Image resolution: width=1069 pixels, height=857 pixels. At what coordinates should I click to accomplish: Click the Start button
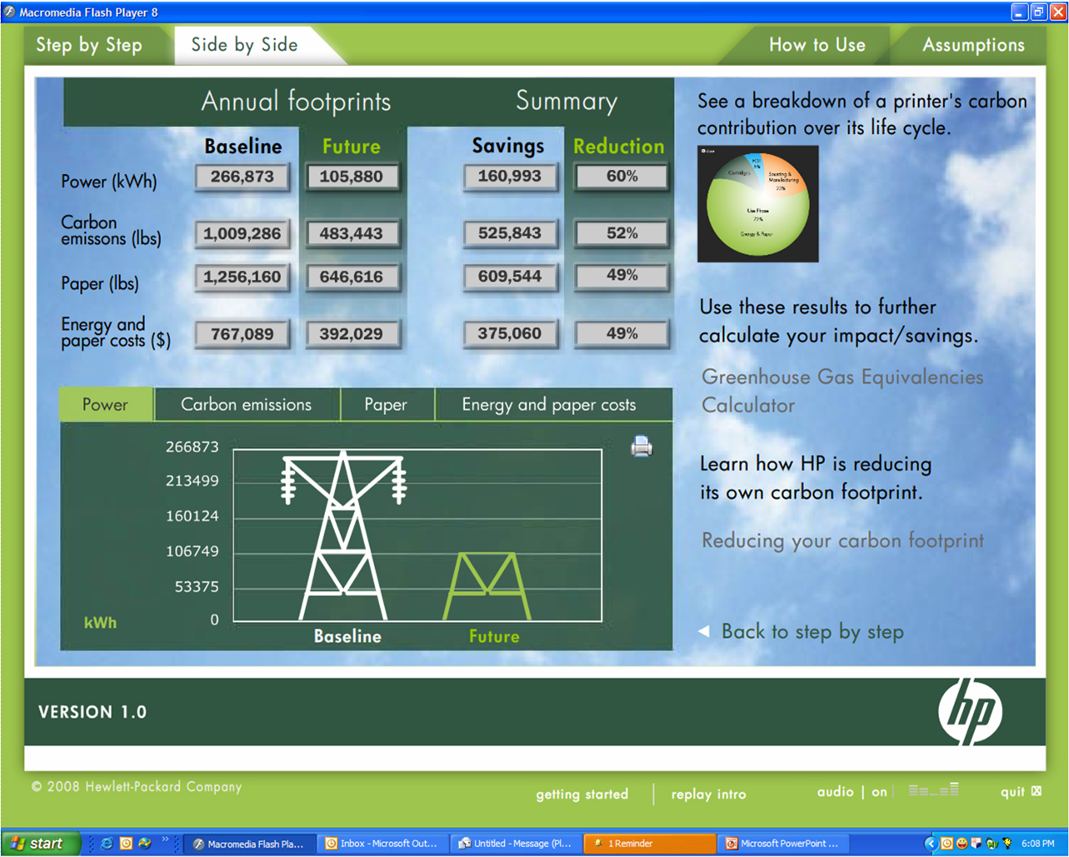point(41,844)
